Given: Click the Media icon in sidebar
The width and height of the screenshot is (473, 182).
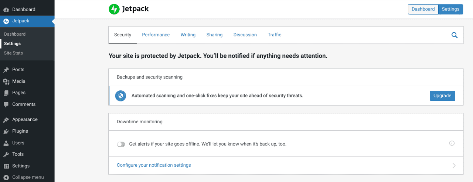Looking at the screenshot, I should point(6,81).
